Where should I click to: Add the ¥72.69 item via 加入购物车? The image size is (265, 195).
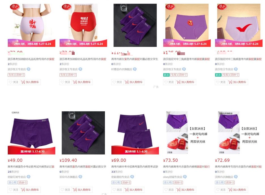point(238,190)
